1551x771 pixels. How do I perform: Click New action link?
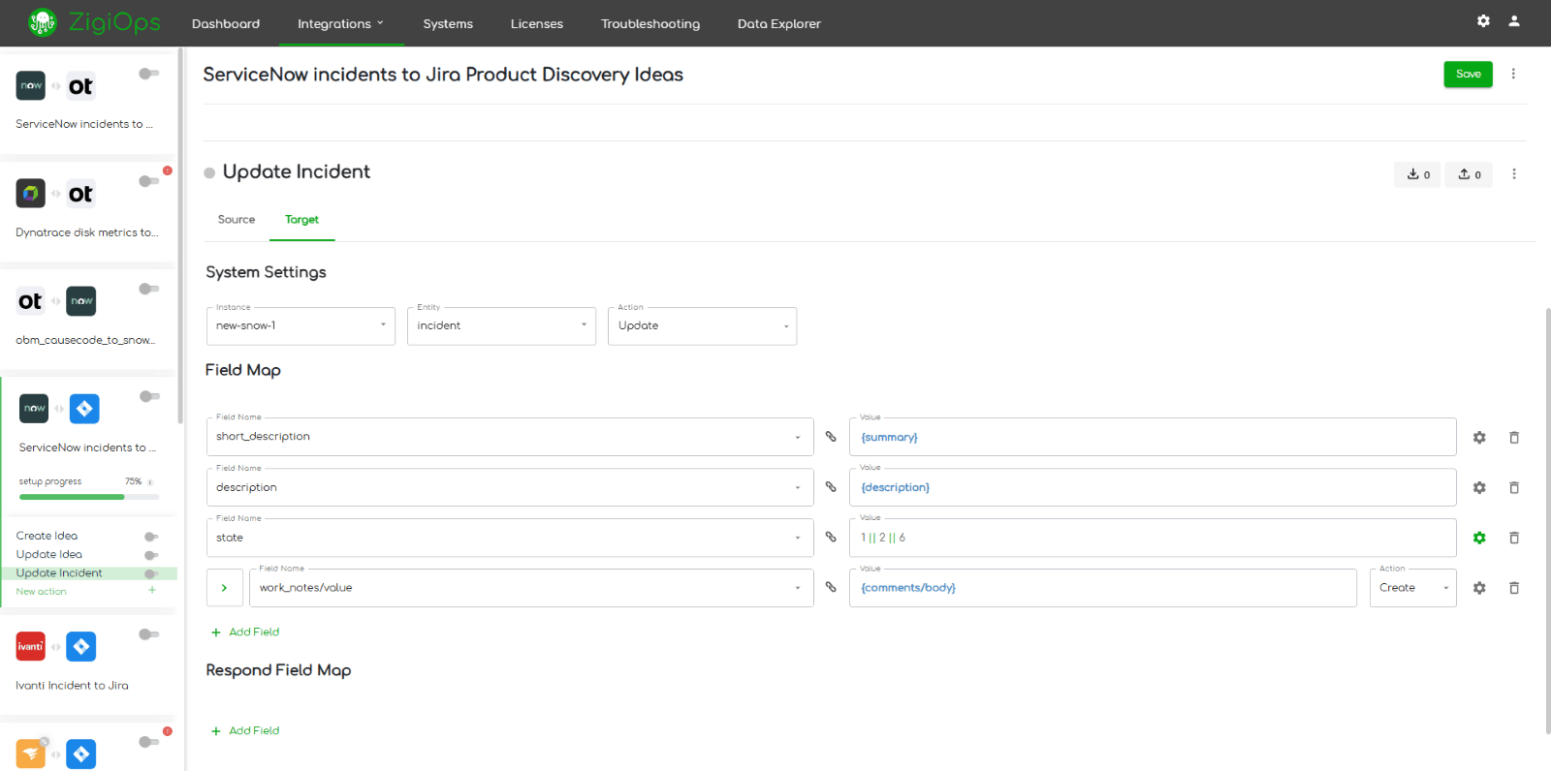pyautogui.click(x=41, y=591)
